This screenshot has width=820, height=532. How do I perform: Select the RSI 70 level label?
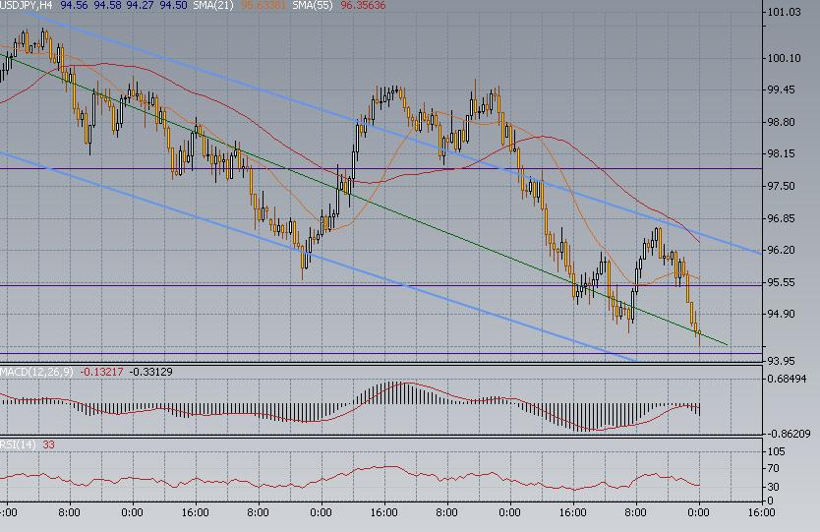tap(774, 469)
